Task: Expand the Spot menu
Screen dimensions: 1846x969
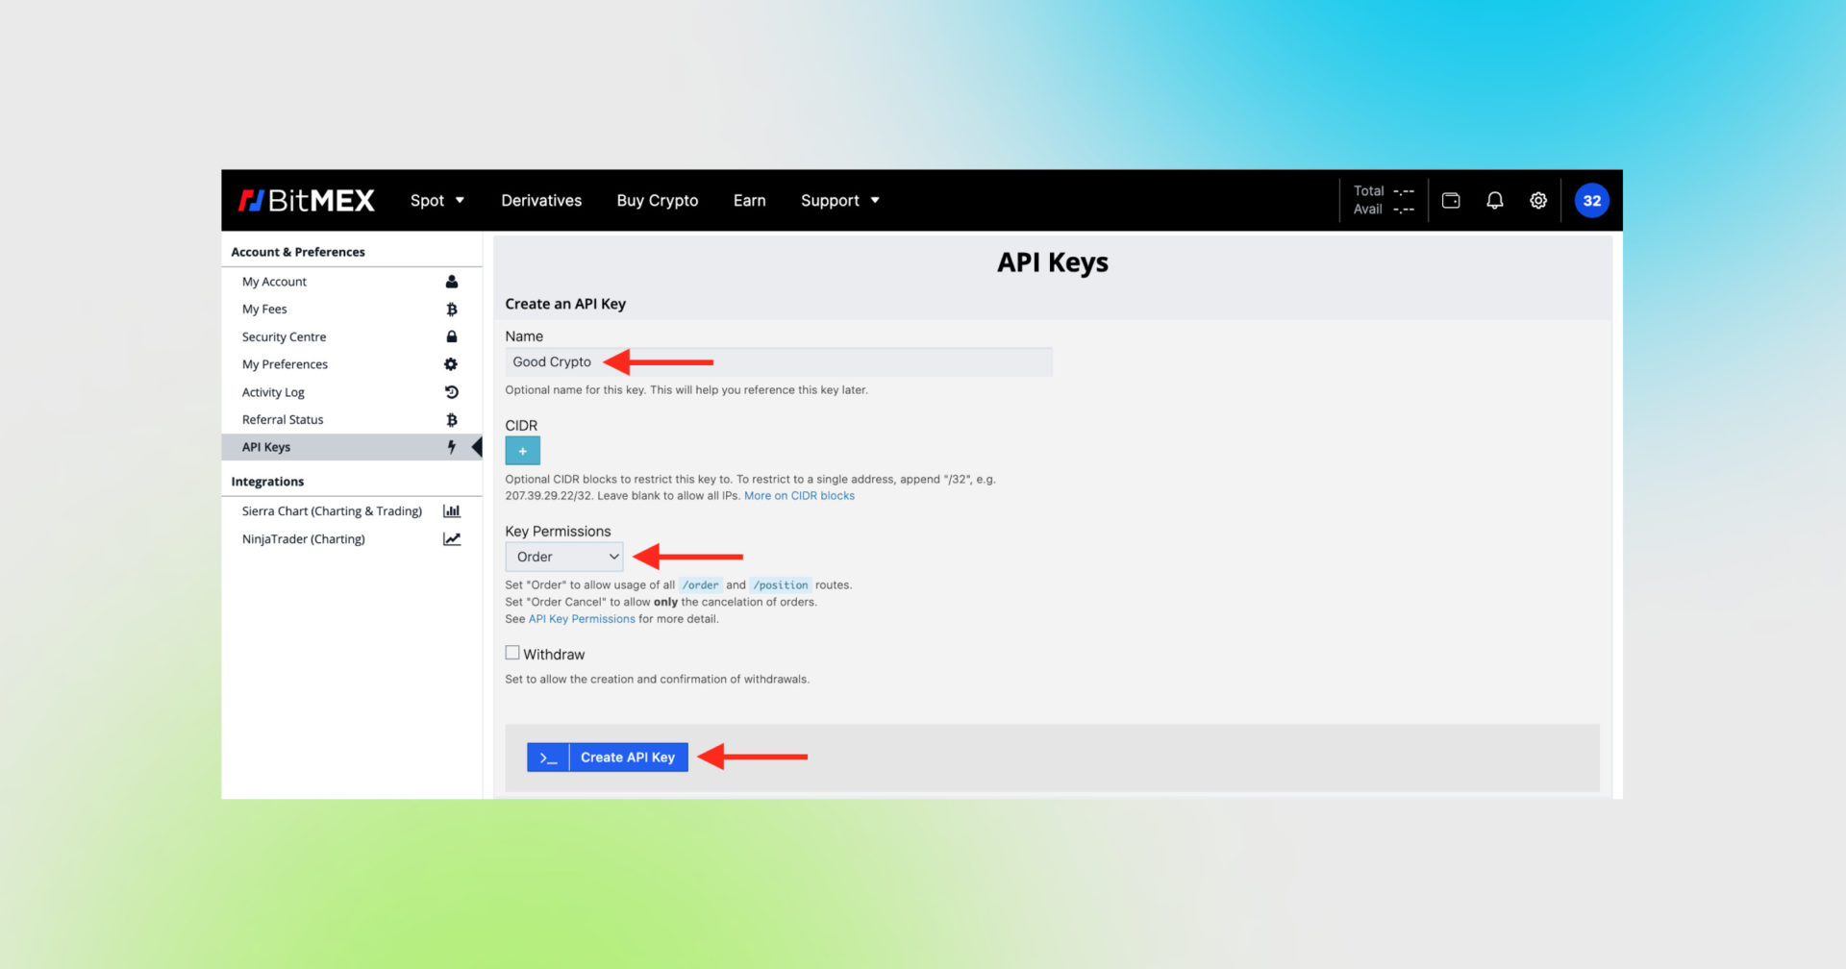Action: (437, 200)
